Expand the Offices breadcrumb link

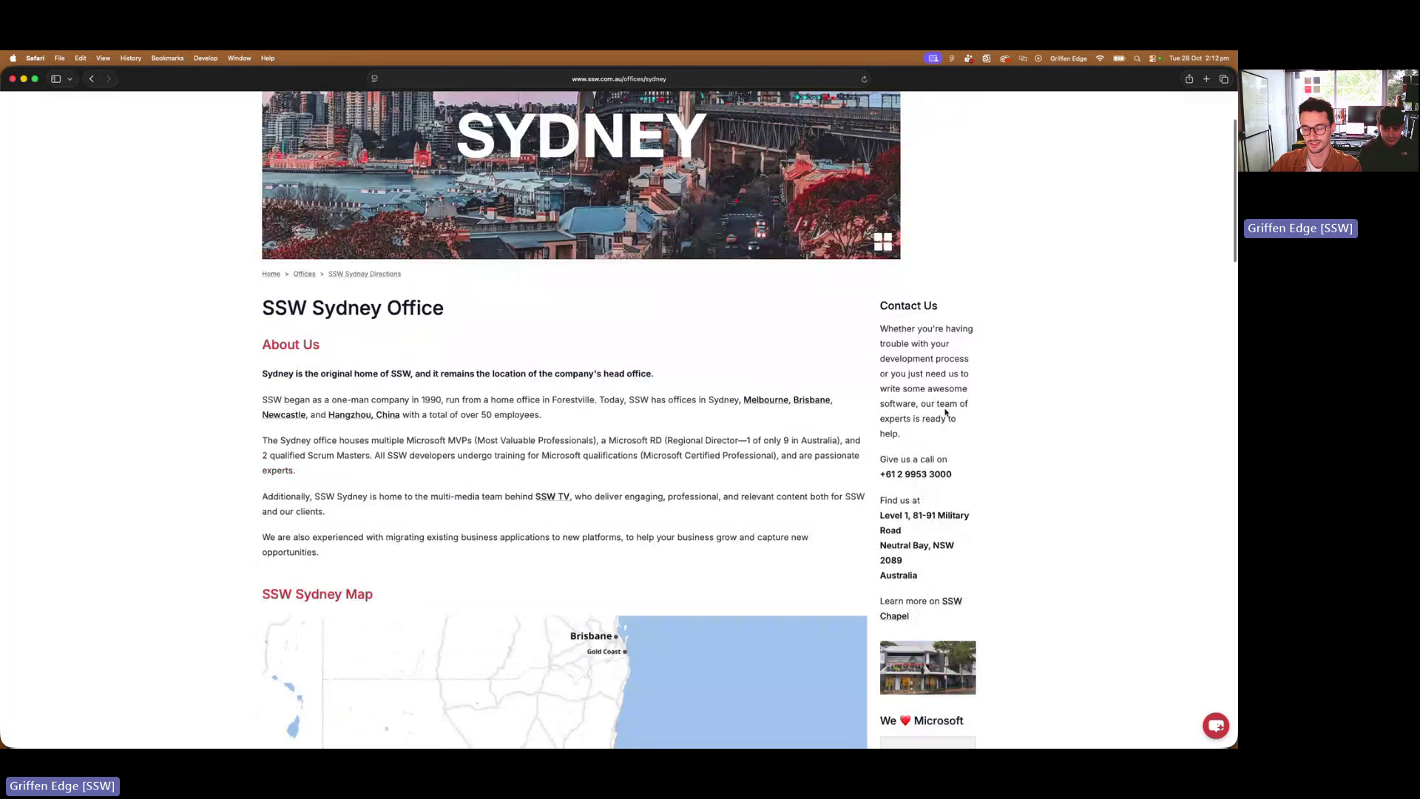(304, 274)
